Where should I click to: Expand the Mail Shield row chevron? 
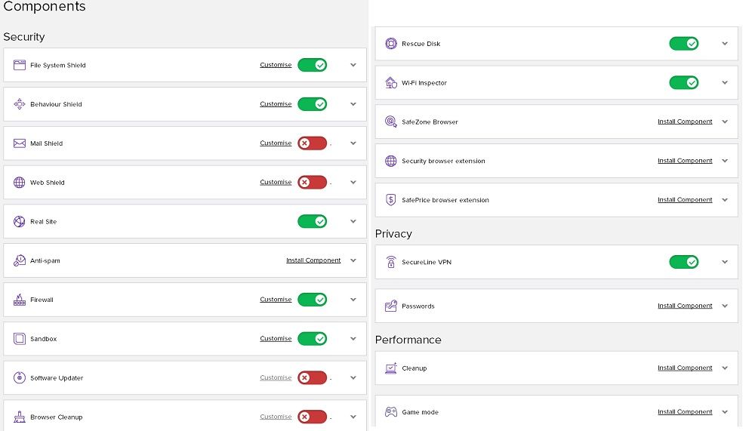(353, 143)
